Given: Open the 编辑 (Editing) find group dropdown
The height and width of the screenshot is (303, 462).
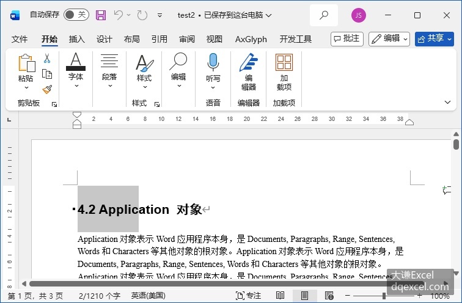Looking at the screenshot, I should coord(178,70).
